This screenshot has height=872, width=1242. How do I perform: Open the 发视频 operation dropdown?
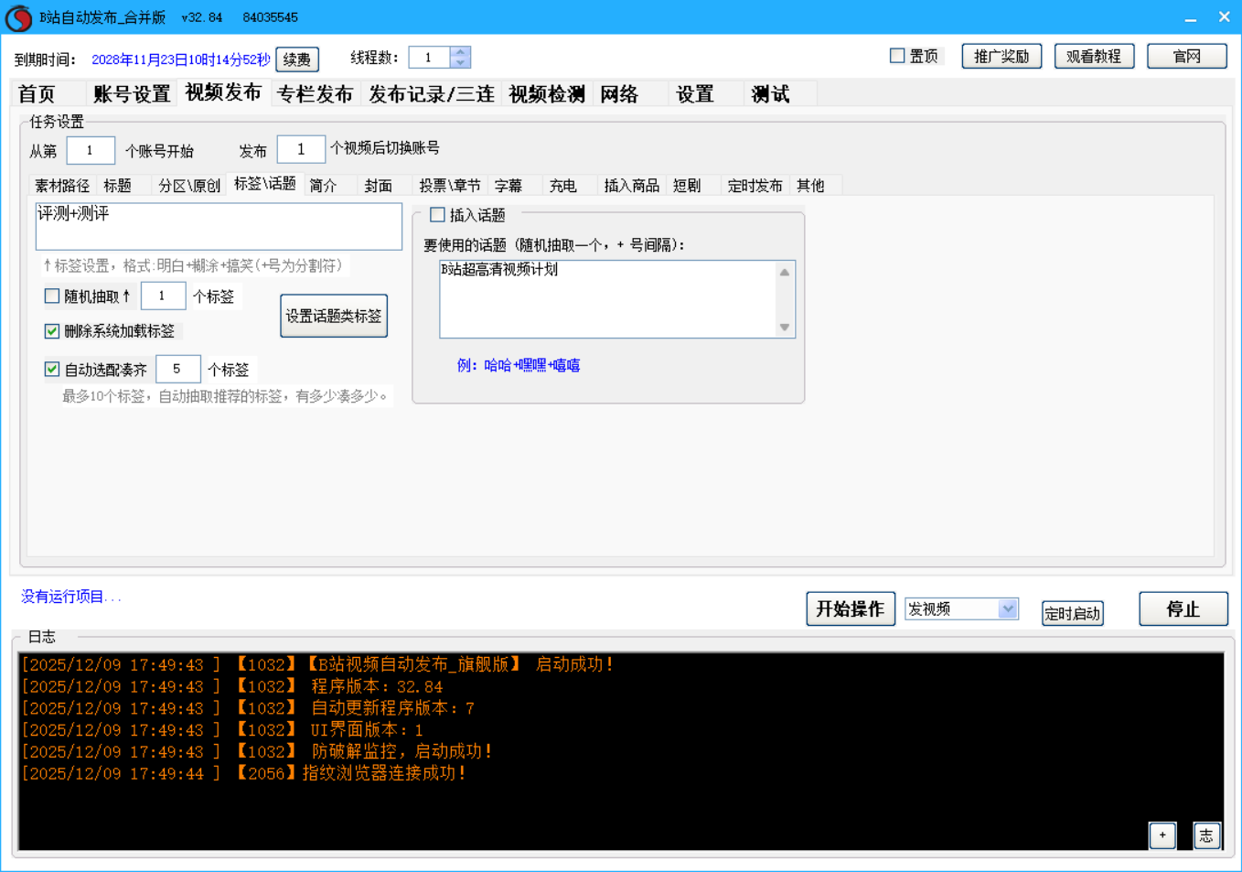(1007, 608)
